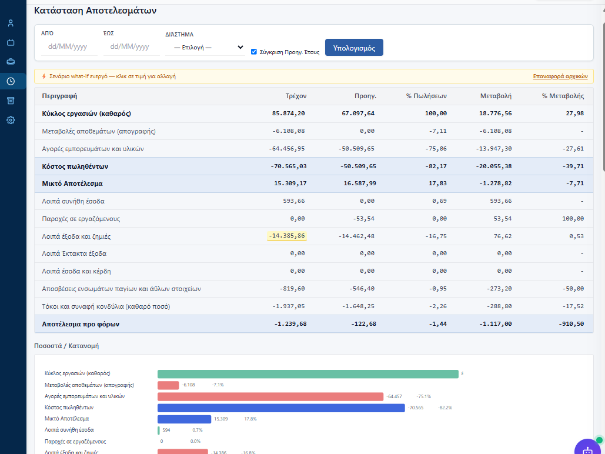Click the Τρέχον column header
Screen dimensions: 605x454
coord(296,96)
